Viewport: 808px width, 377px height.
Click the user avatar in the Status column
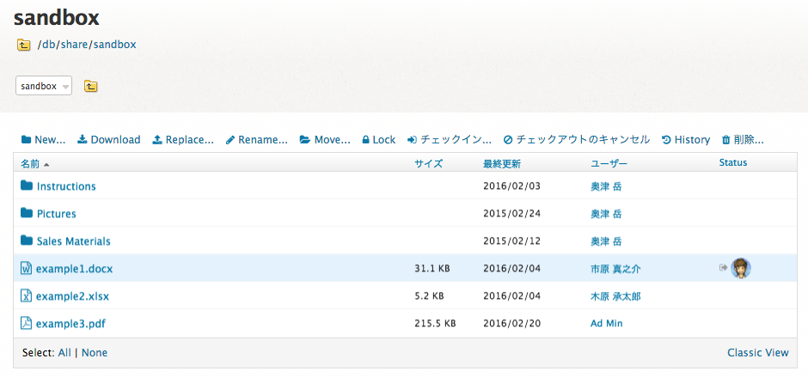(x=740, y=268)
